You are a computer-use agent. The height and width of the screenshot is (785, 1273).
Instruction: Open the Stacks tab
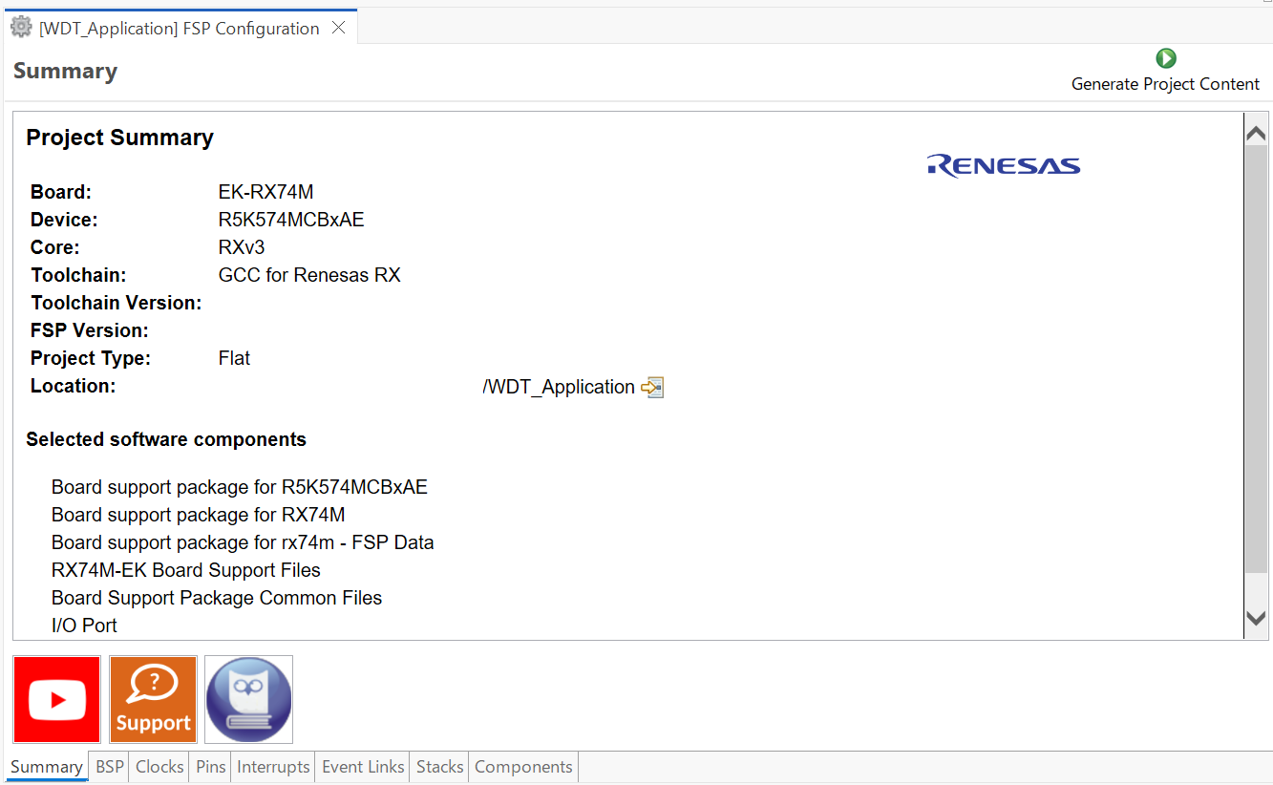click(x=439, y=767)
